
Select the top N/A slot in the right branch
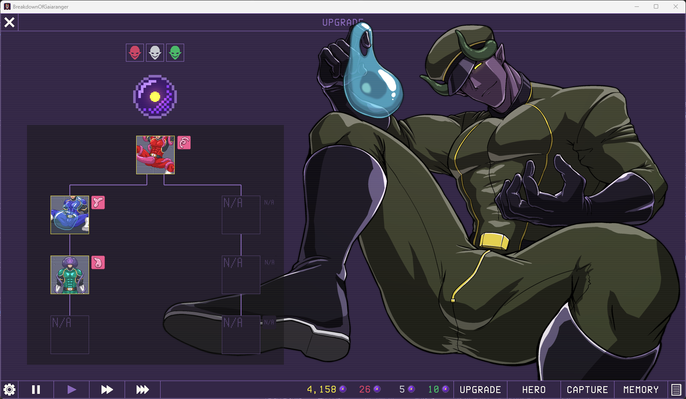(x=241, y=215)
